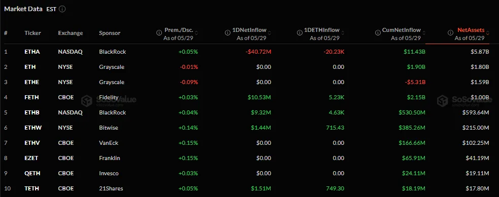Viewport: 499px width, 197px height.
Task: Click the $1.51M net inflow value
Action: point(260,188)
